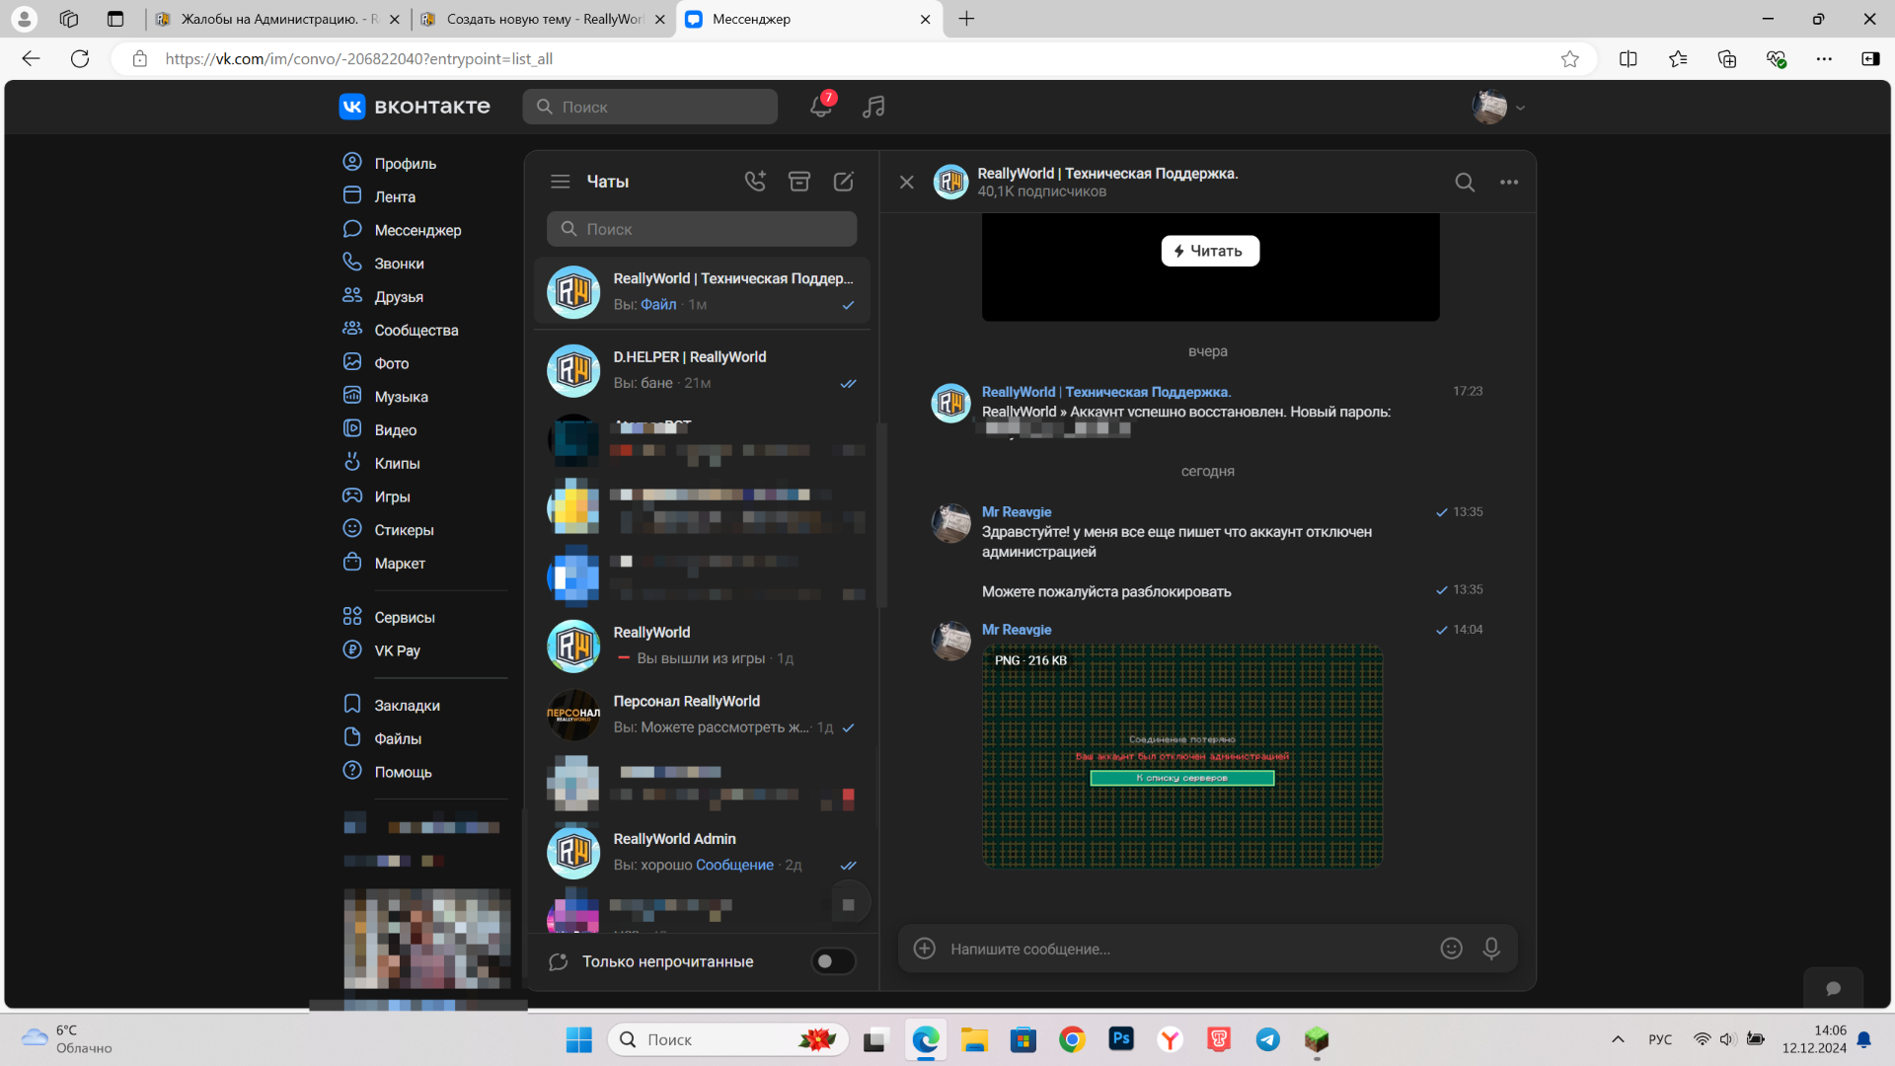This screenshot has height=1066, width=1895.
Task: Expand the profile avatar menu
Action: click(x=1498, y=107)
